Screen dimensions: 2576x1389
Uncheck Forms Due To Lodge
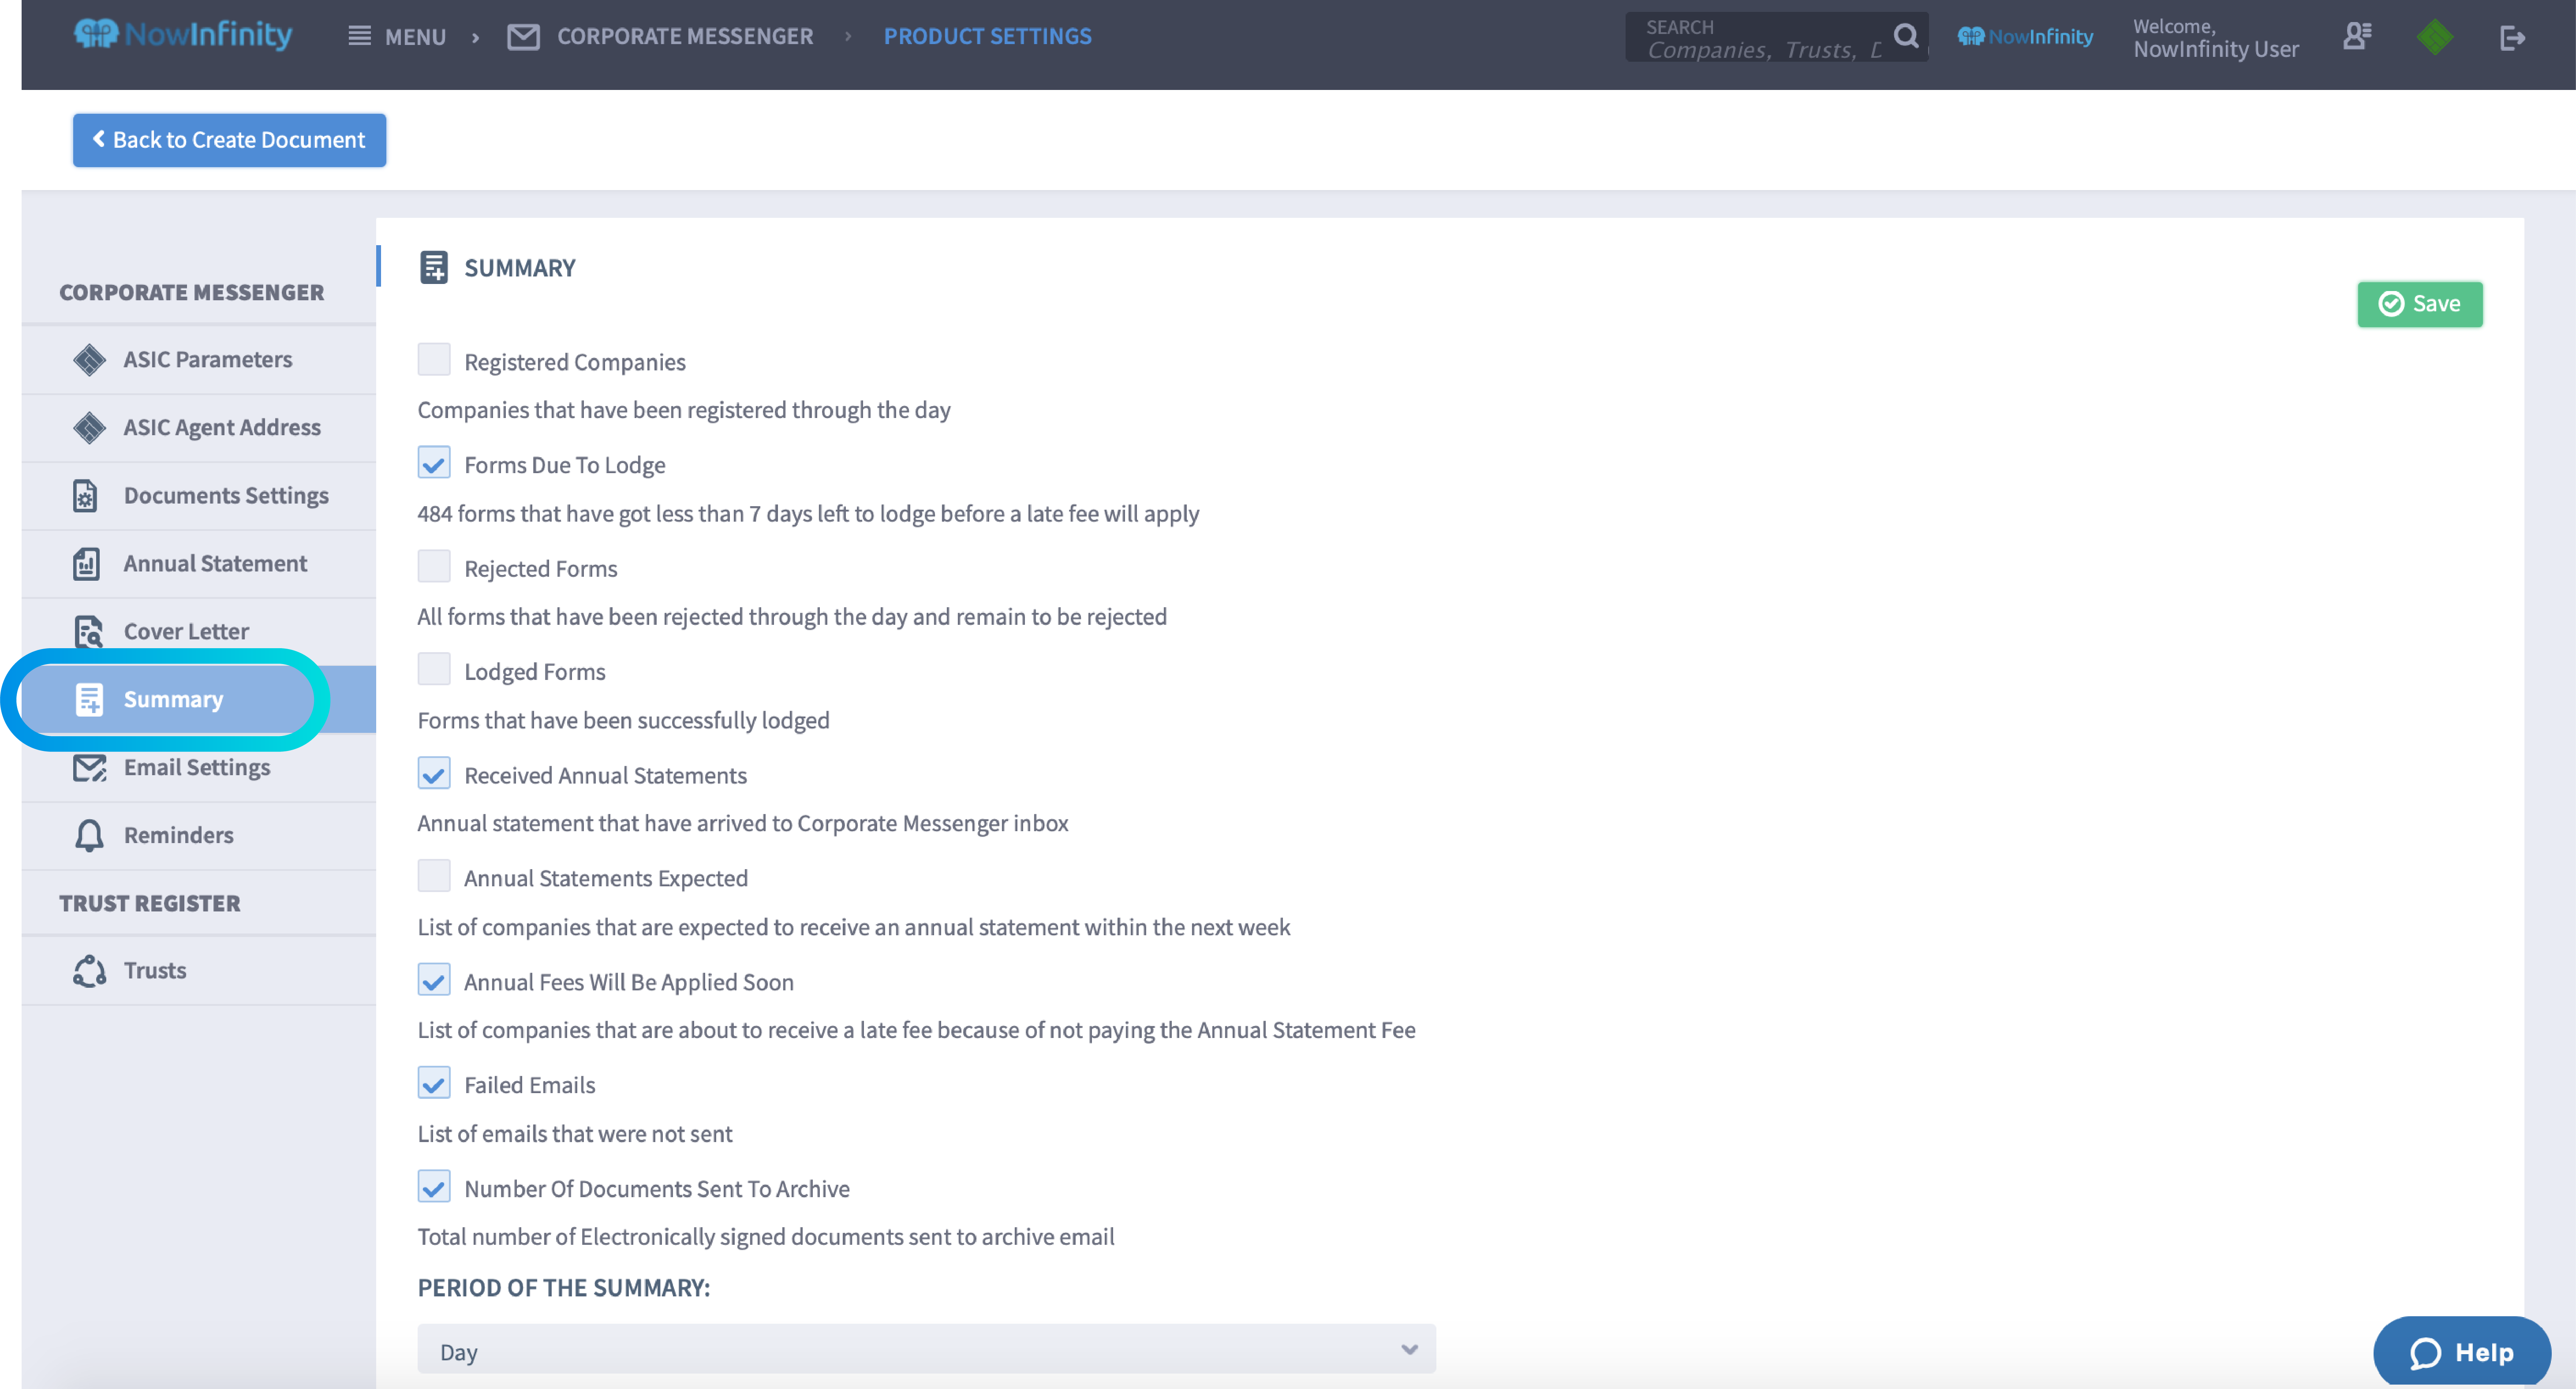coord(434,463)
